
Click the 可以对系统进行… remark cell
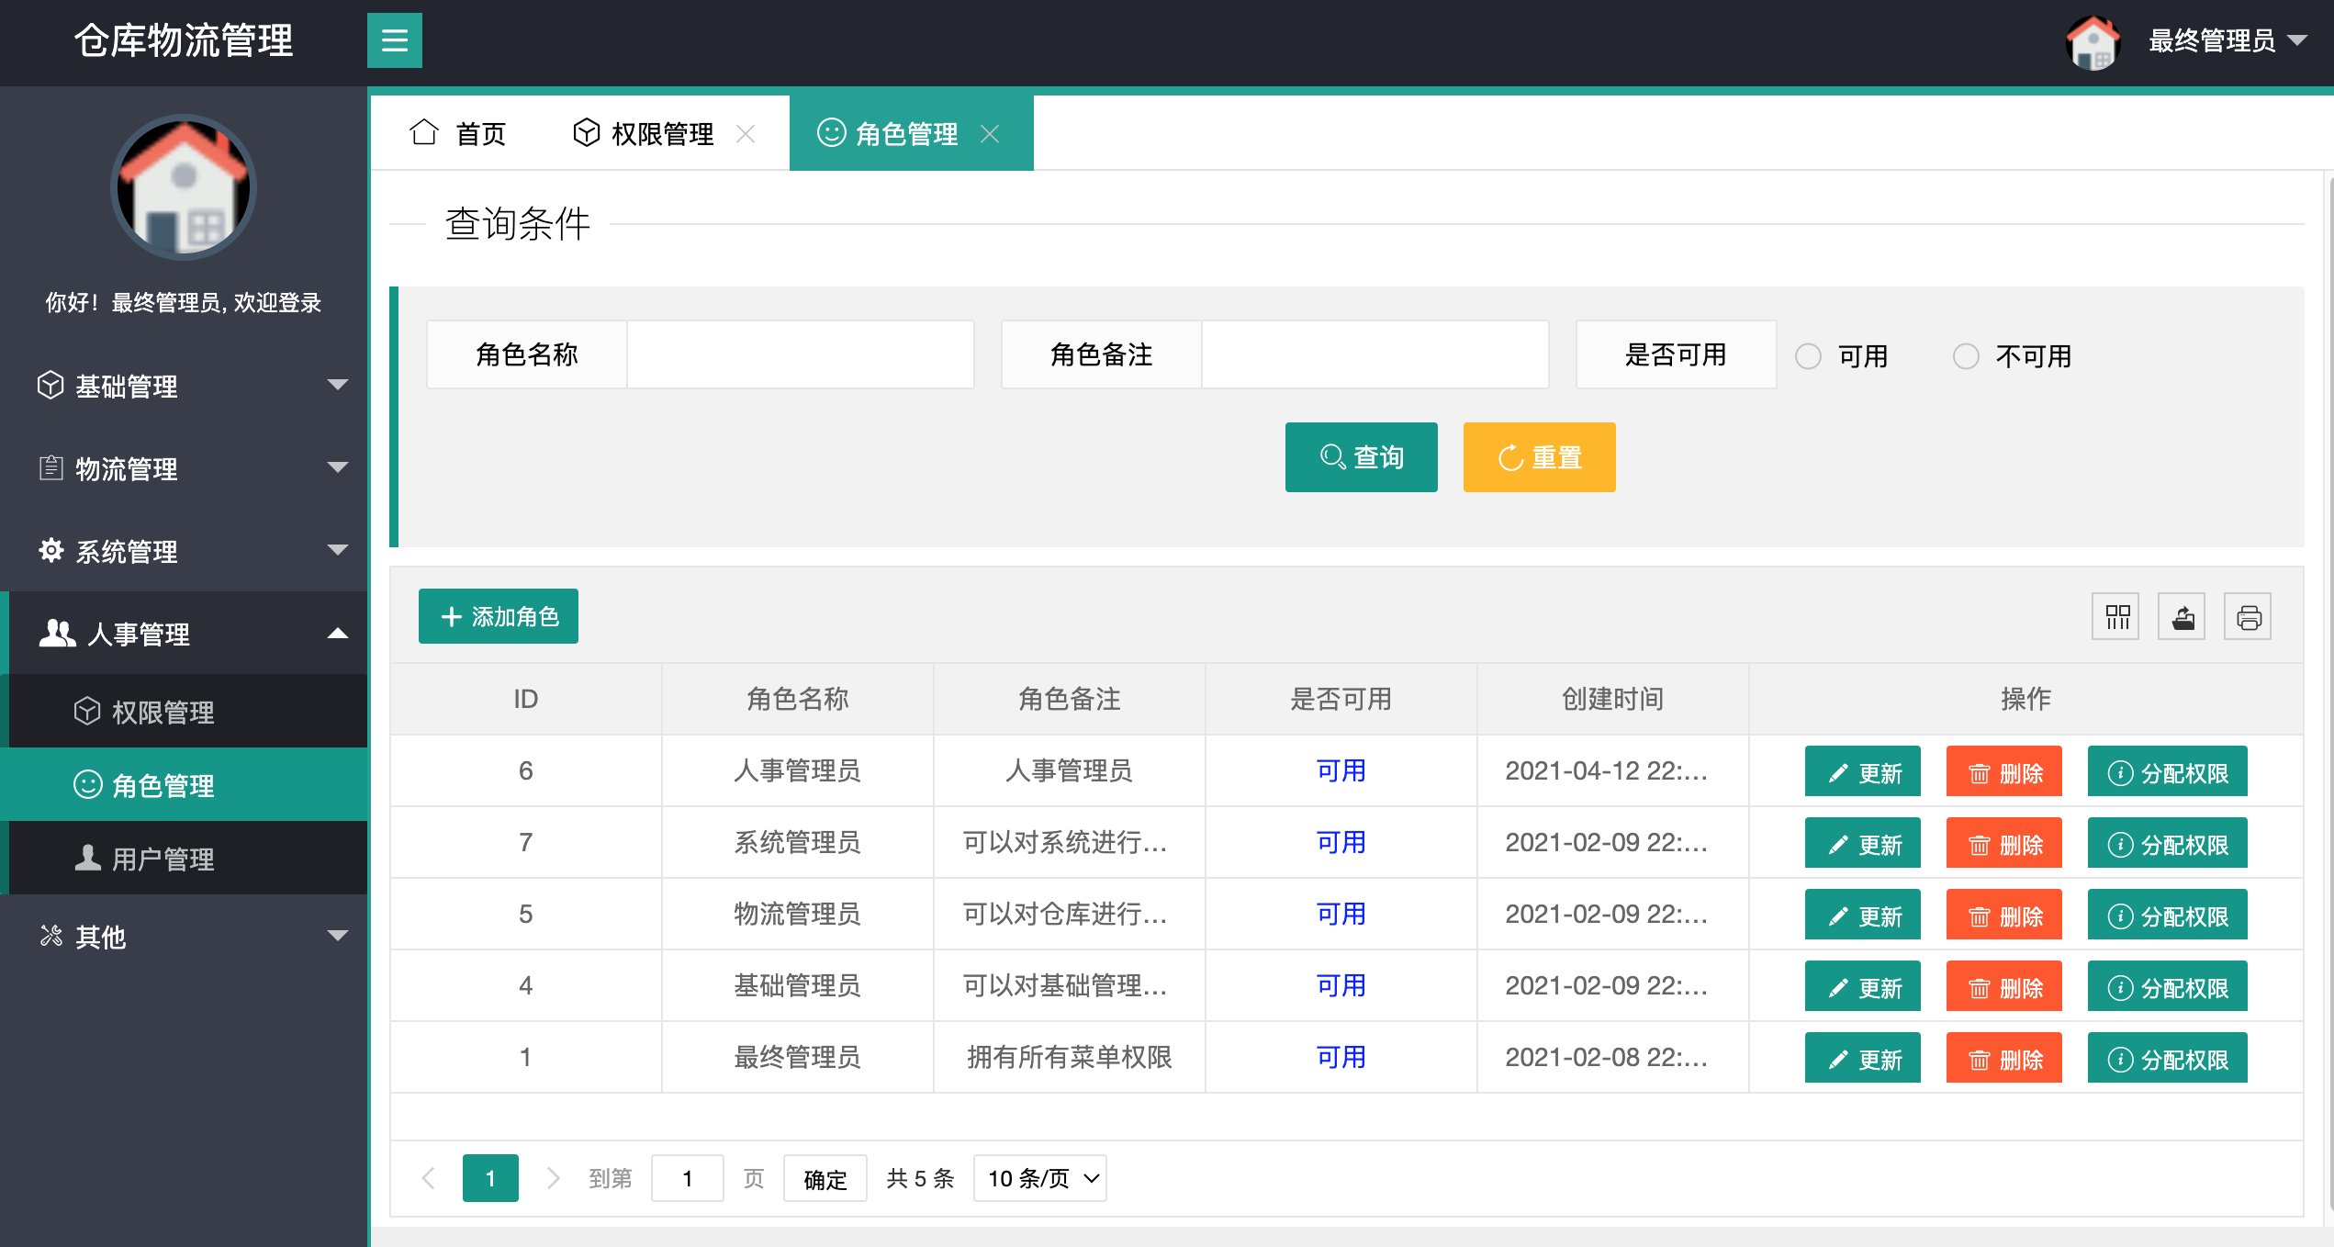(1070, 842)
